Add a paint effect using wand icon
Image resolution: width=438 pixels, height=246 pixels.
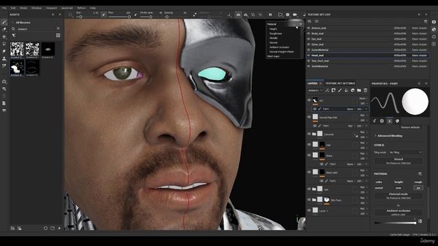[x=327, y=90]
